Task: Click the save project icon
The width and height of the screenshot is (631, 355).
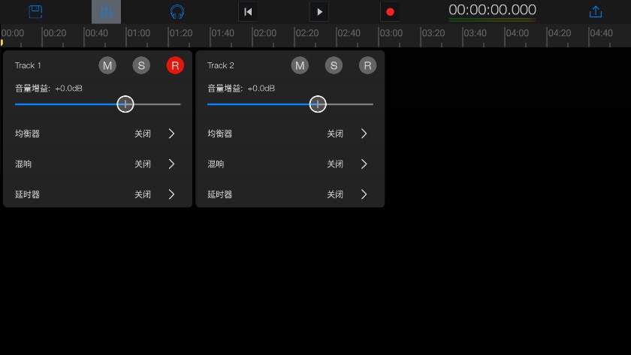Action: tap(35, 12)
